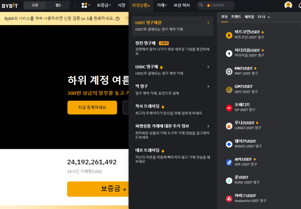This screenshot has height=209, width=301.
Task: Click the 비트코인USDT Bitcoin coin icon
Action: coord(229,35)
